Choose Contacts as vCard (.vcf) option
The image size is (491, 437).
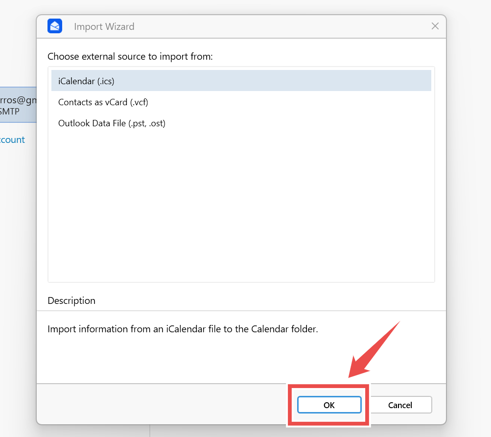tap(103, 102)
